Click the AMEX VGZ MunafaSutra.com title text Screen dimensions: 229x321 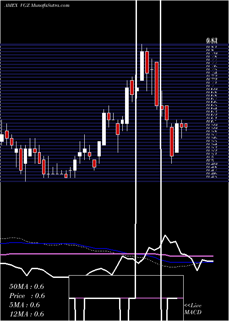pos(37,6)
